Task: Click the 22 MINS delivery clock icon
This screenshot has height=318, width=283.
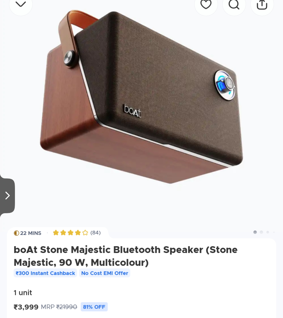Action: (x=17, y=233)
